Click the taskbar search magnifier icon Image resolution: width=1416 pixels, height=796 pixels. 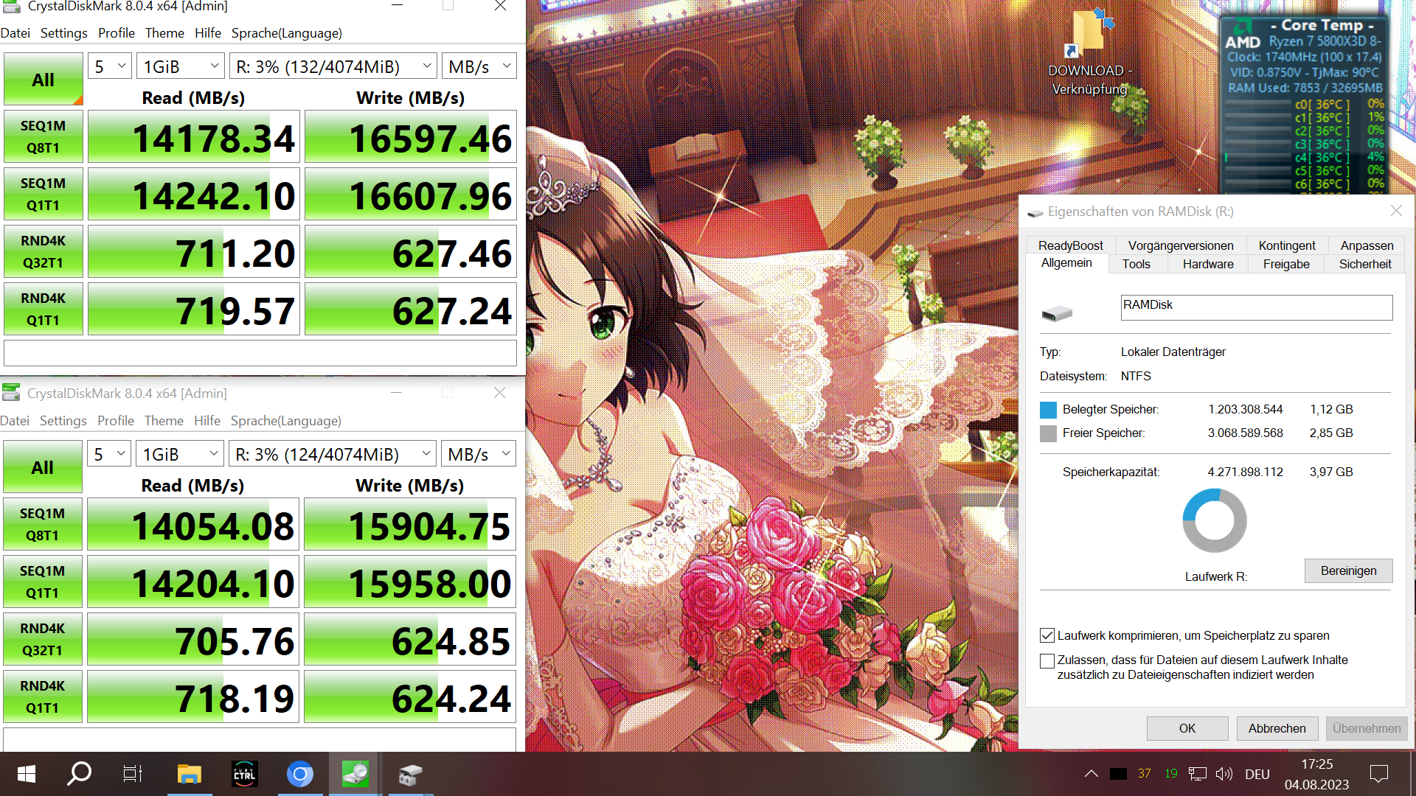pyautogui.click(x=79, y=774)
